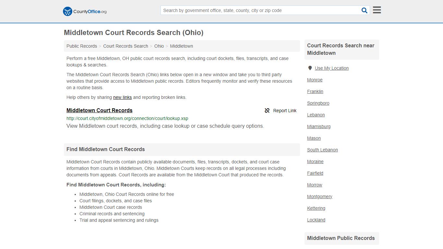
Task: Click 'Middletown Court case records' list item
Action: (111, 207)
